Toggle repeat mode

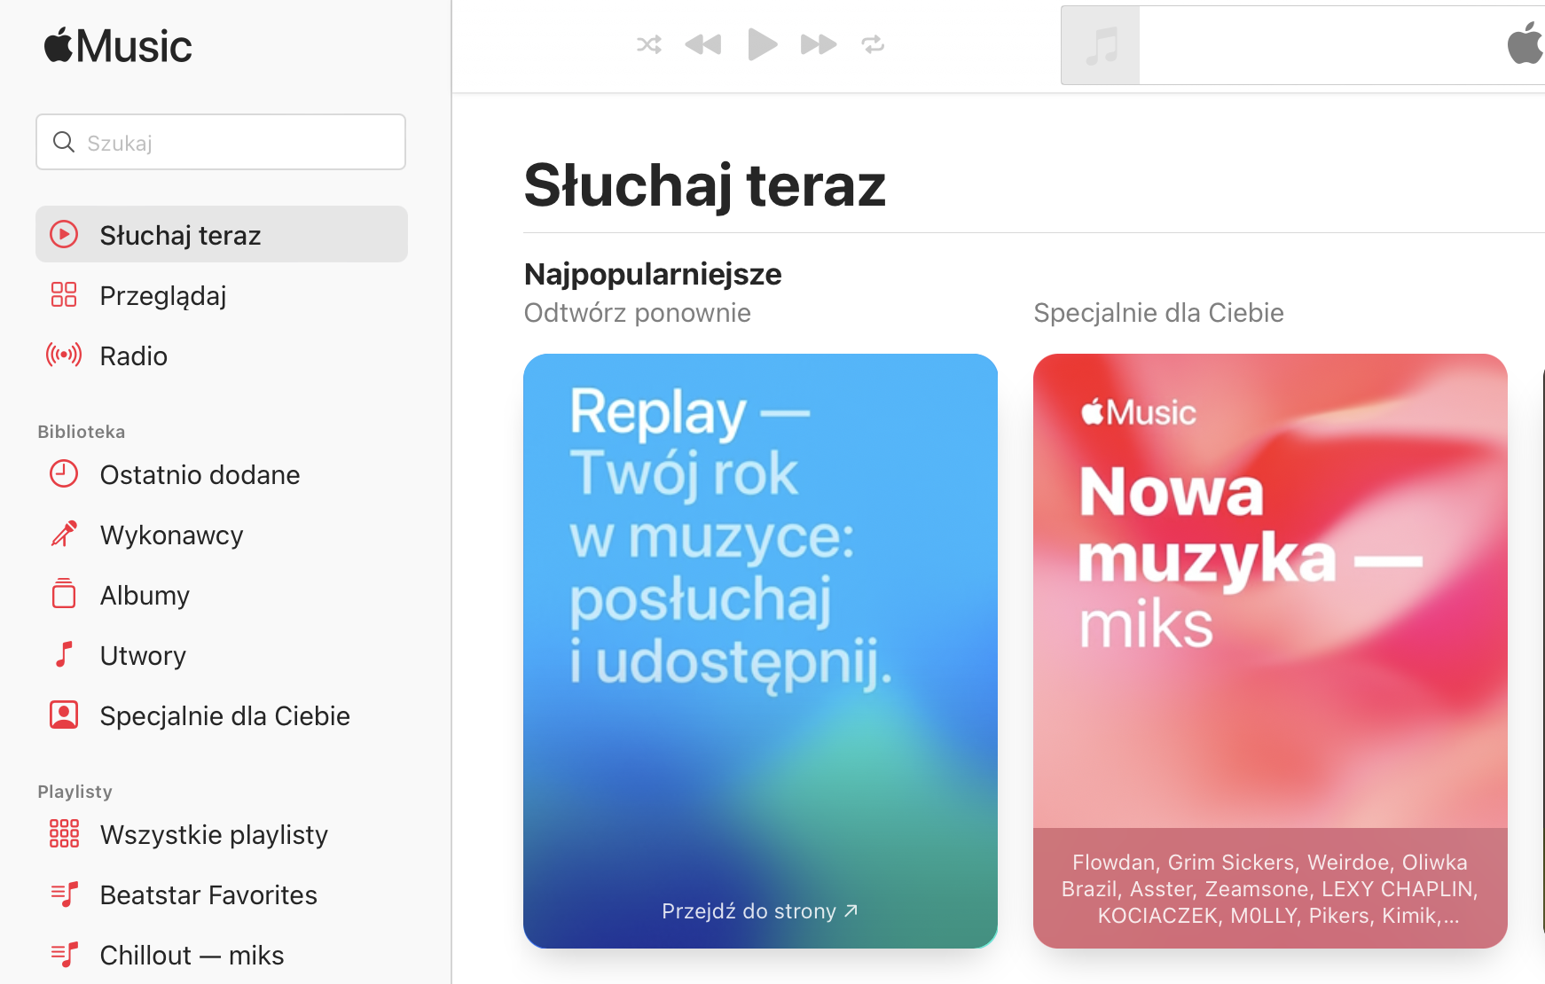click(x=873, y=44)
